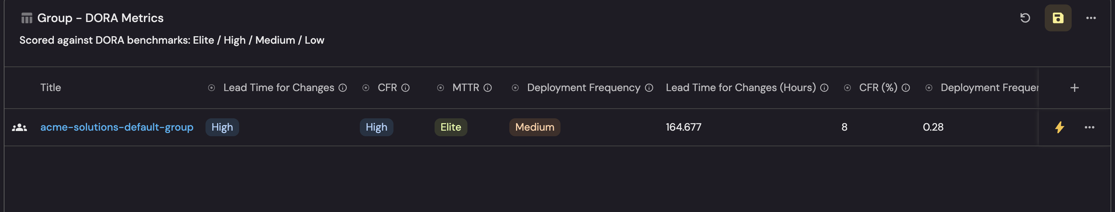Click the MTTR column header
The height and width of the screenshot is (212, 1115).
point(465,88)
